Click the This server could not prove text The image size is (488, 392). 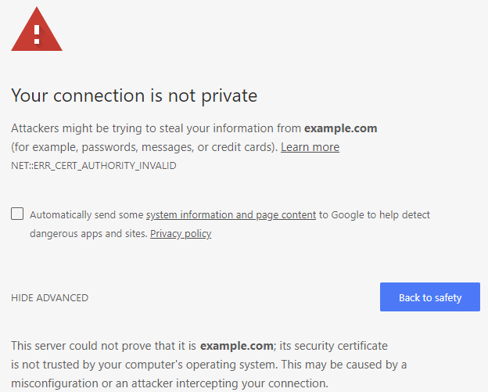click(104, 346)
